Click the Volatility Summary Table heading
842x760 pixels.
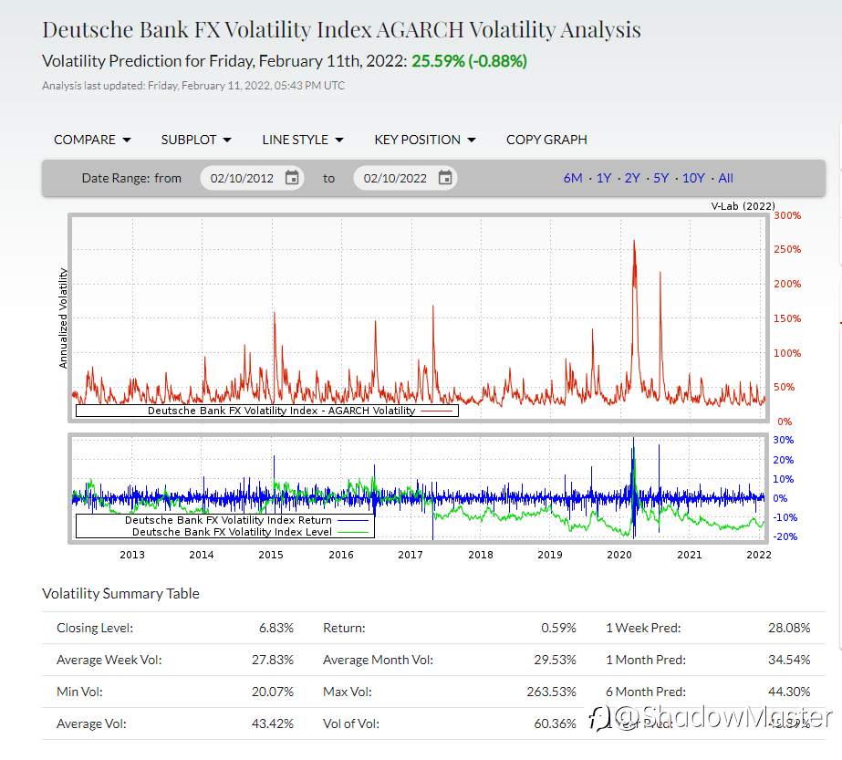120,594
